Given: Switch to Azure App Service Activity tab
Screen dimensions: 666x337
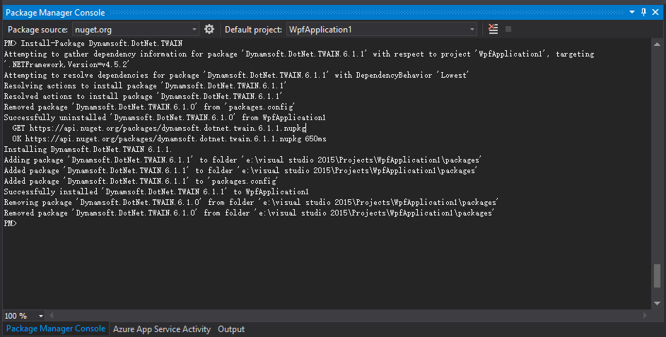Looking at the screenshot, I should [x=161, y=329].
